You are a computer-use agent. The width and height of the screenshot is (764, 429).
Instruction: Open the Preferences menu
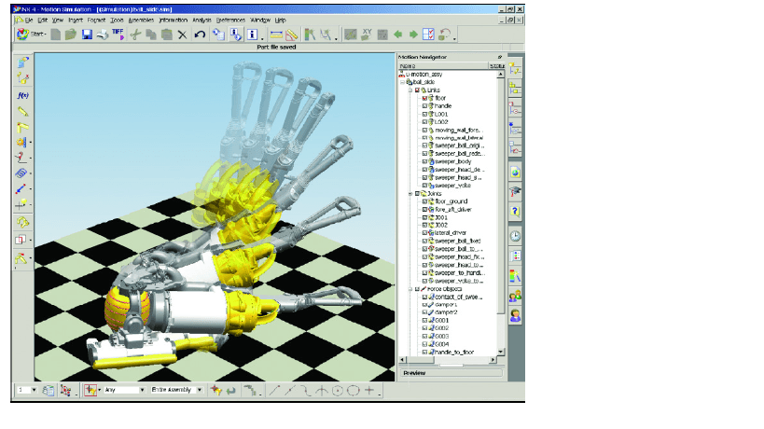pyautogui.click(x=230, y=20)
